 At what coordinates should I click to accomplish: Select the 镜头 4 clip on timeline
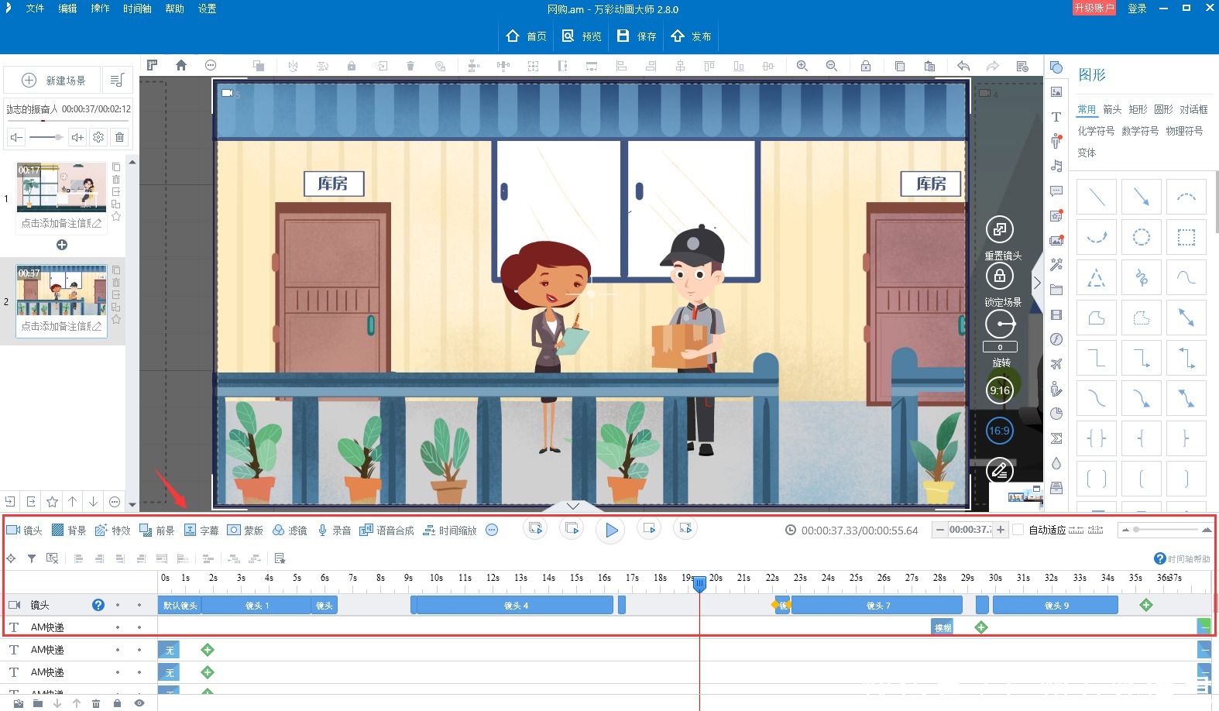516,605
